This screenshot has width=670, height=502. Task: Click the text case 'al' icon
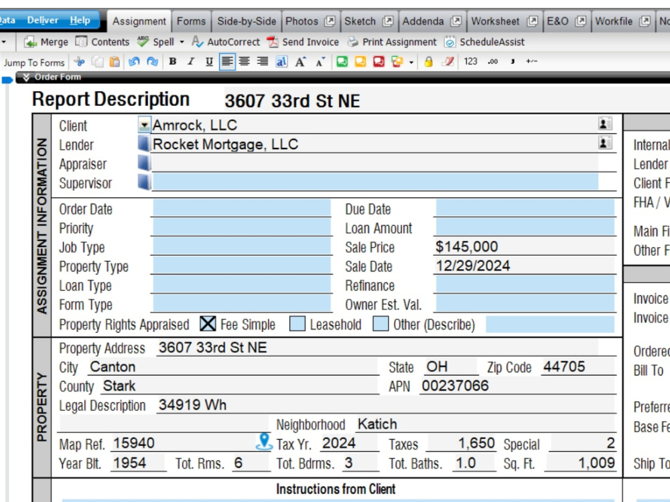pyautogui.click(x=281, y=62)
